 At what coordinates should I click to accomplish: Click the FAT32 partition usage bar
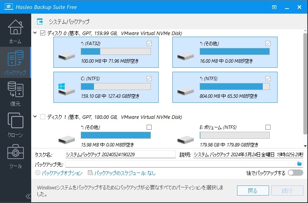coord(116,51)
